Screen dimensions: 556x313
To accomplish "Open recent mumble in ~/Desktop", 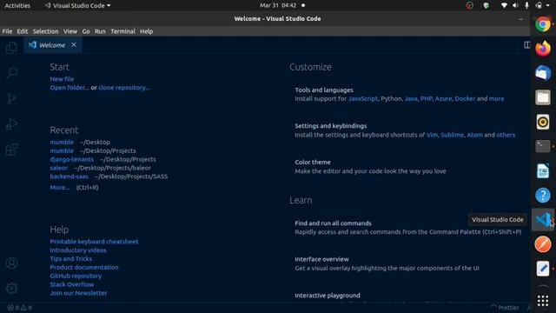I will pyautogui.click(x=62, y=142).
